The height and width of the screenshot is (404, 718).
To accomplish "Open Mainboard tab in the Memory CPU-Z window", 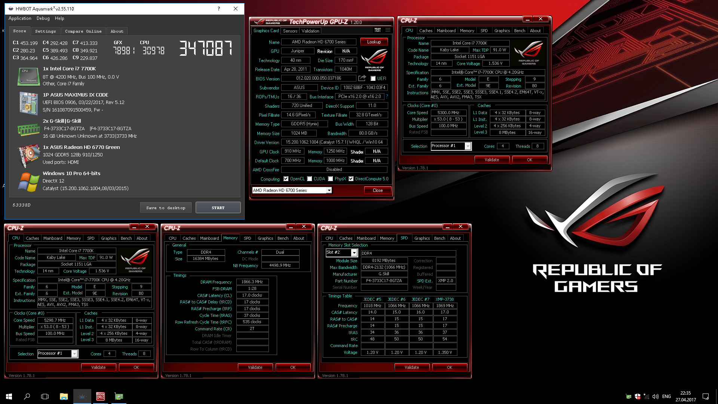I will point(209,238).
